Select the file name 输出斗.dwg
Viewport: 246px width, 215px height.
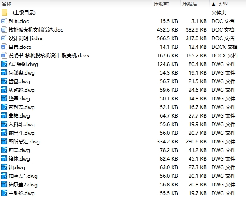pyautogui.click(x=22, y=133)
